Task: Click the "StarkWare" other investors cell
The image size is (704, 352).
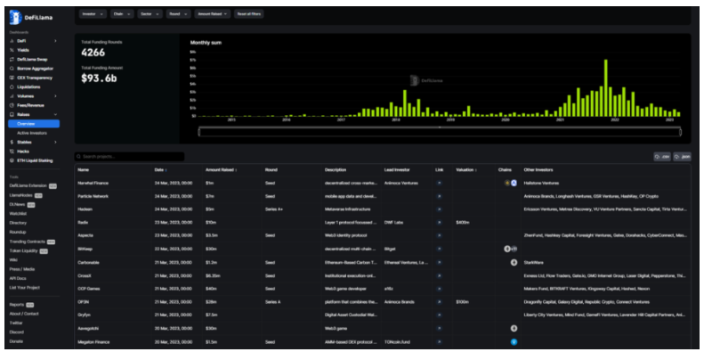Action: 533,263
